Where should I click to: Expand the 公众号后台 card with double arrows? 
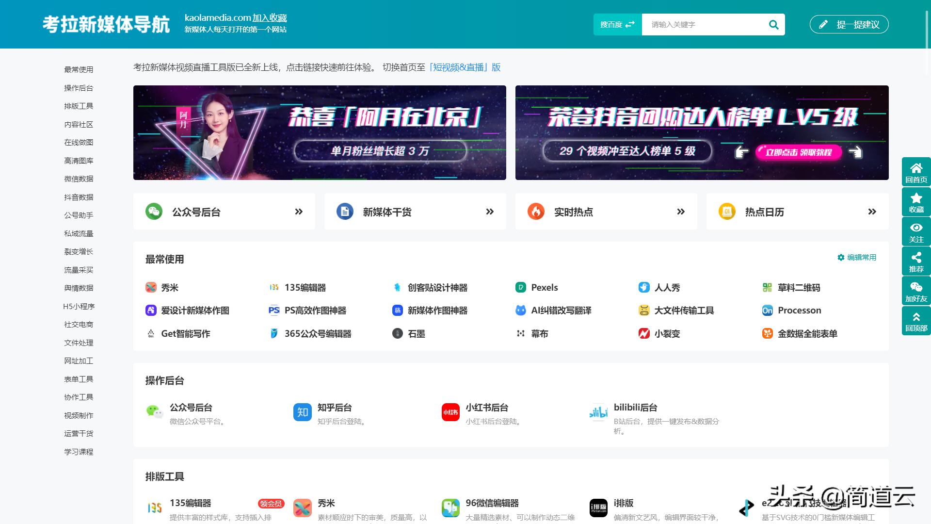tap(299, 211)
